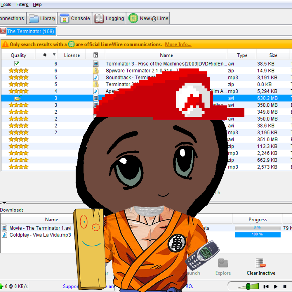Viewport: 292px width, 292px height.
Task: Click the green checkmark quality icon in the Terminator 3 row
Action: [17, 64]
